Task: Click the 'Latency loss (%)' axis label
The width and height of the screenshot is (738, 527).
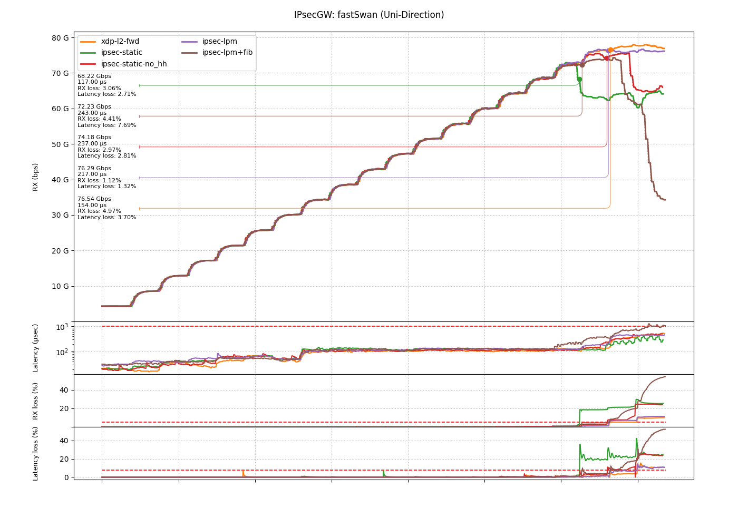Action: 35,453
